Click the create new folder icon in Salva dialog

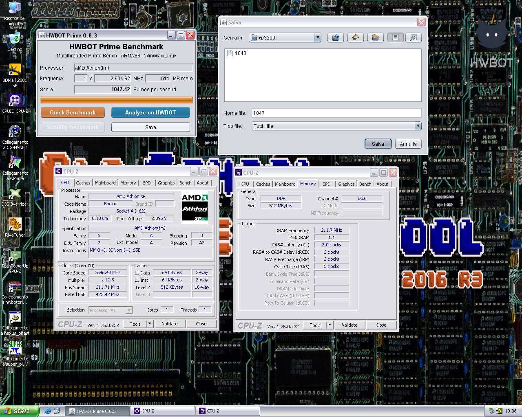point(375,37)
